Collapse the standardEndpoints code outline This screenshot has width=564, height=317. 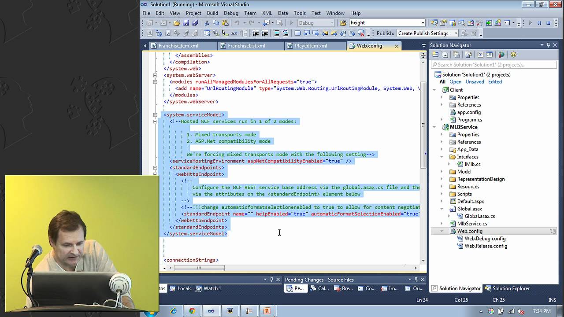pyautogui.click(x=155, y=168)
